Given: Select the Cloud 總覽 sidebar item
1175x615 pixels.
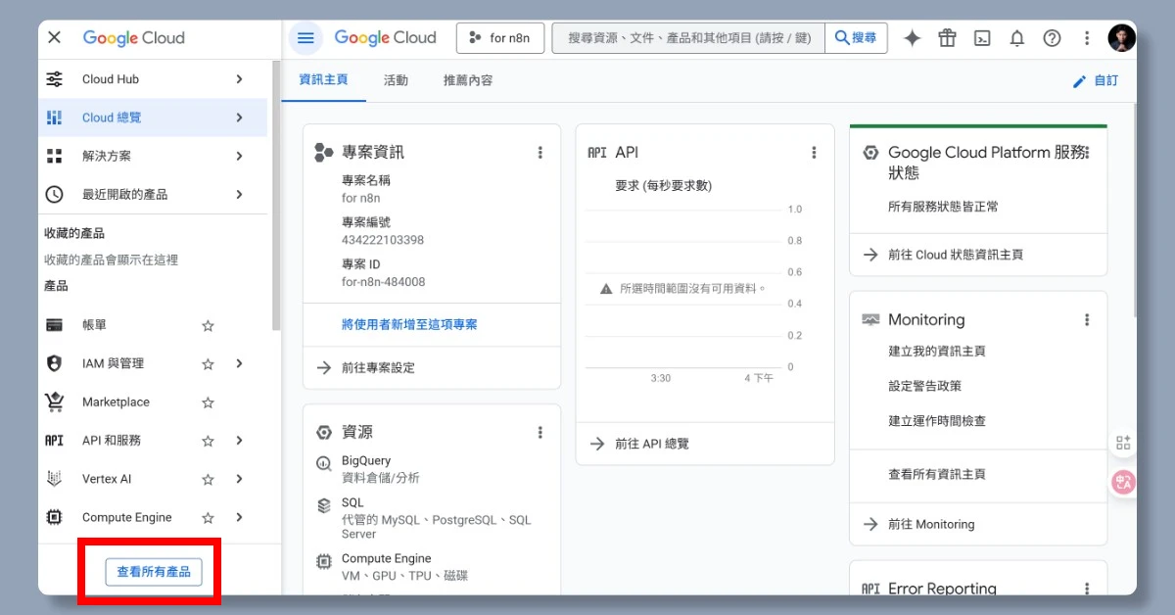Looking at the screenshot, I should (x=153, y=118).
